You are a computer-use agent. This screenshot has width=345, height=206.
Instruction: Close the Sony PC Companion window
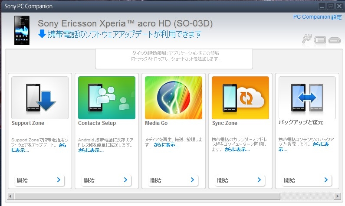point(339,6)
